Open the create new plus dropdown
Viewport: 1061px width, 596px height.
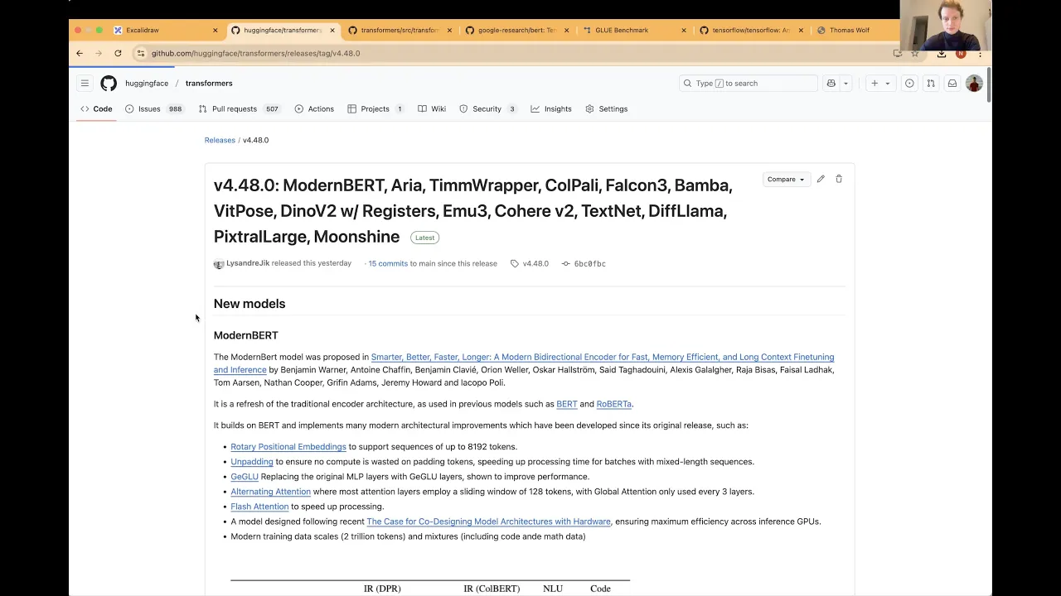pos(879,83)
